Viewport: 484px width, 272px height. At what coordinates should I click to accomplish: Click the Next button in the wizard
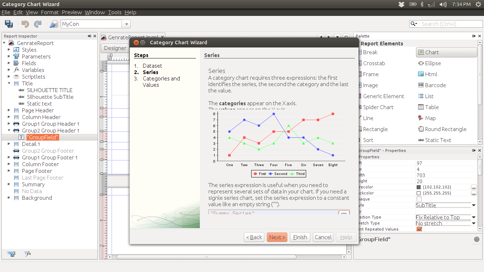click(277, 237)
